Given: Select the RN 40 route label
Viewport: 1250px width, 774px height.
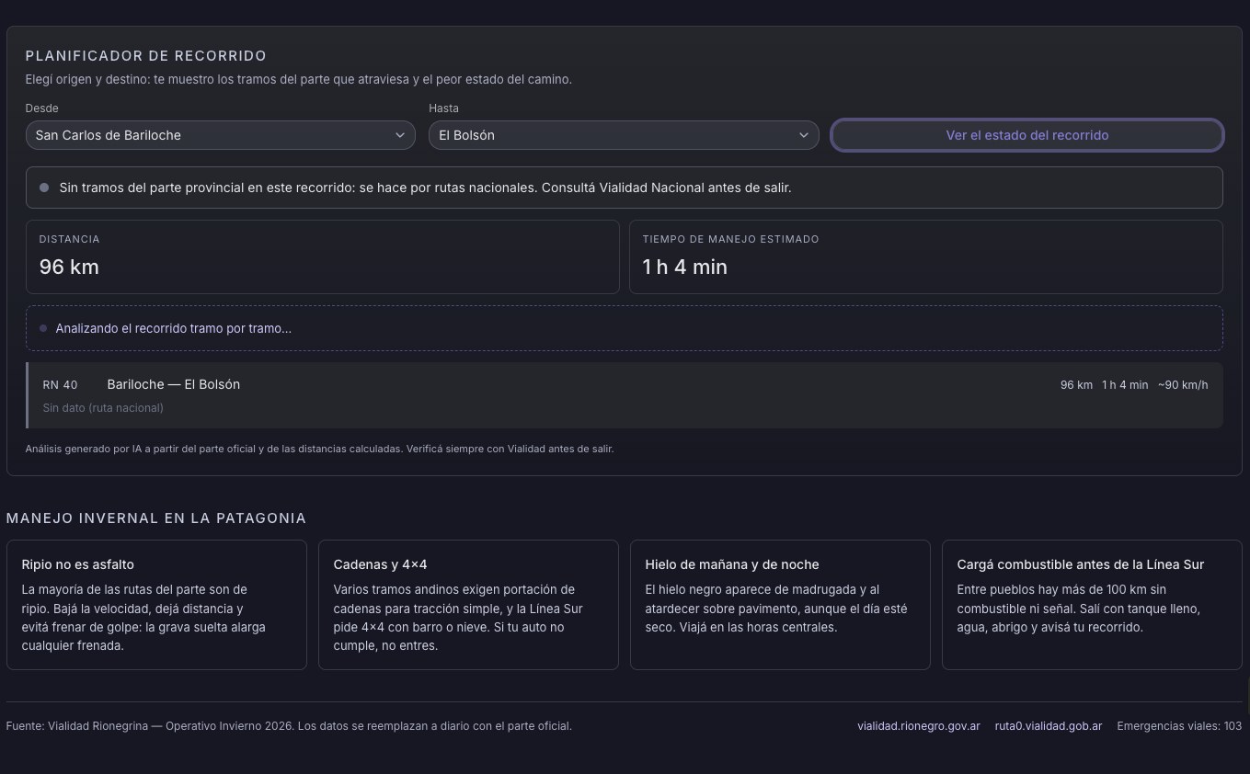Looking at the screenshot, I should coord(61,385).
